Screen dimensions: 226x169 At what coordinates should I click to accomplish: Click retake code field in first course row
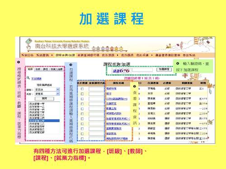tap(96, 89)
